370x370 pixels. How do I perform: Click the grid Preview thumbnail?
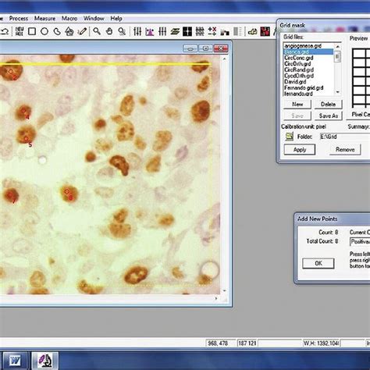click(x=361, y=77)
